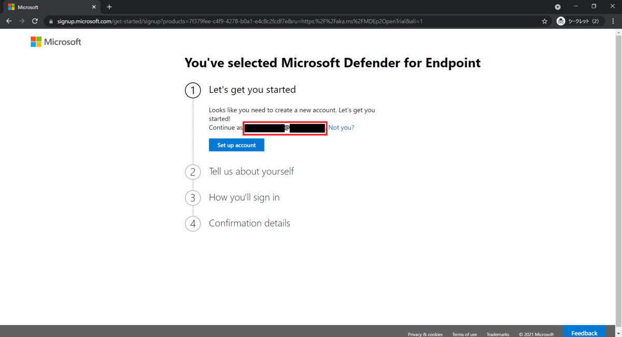Select the 'How you'll sign in' heading
The width and height of the screenshot is (622, 337).
[244, 197]
